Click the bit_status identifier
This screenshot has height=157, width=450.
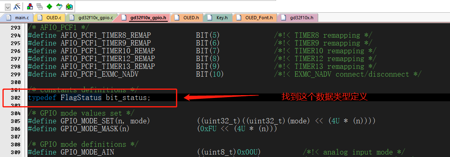126,98
